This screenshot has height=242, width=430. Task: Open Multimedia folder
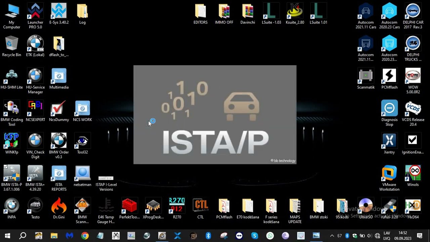59,79
